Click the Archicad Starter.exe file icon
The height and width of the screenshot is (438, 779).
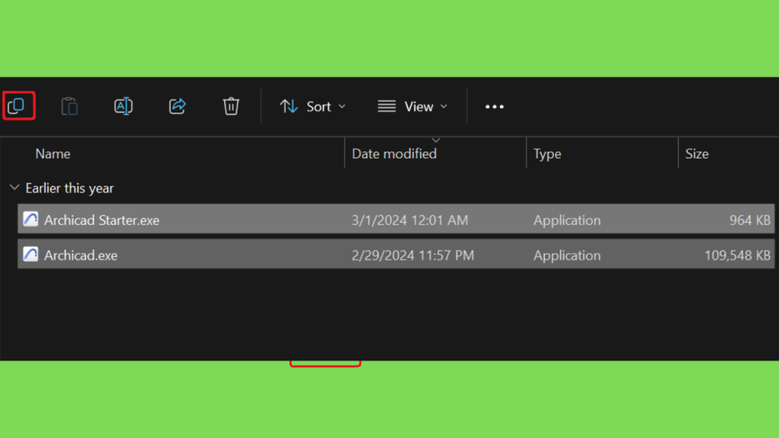[30, 220]
